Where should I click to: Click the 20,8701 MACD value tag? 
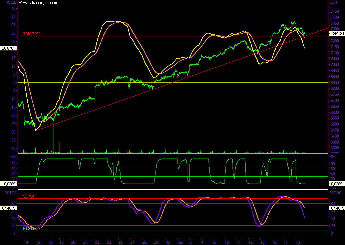(9, 48)
